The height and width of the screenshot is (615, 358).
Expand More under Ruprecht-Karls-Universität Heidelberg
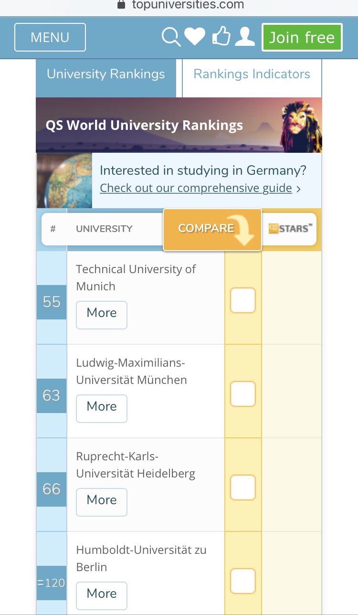click(x=102, y=502)
